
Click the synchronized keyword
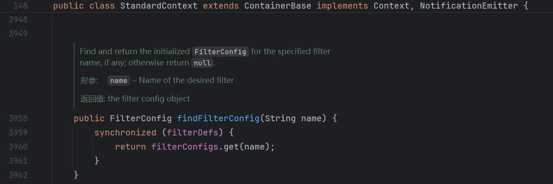coord(125,132)
